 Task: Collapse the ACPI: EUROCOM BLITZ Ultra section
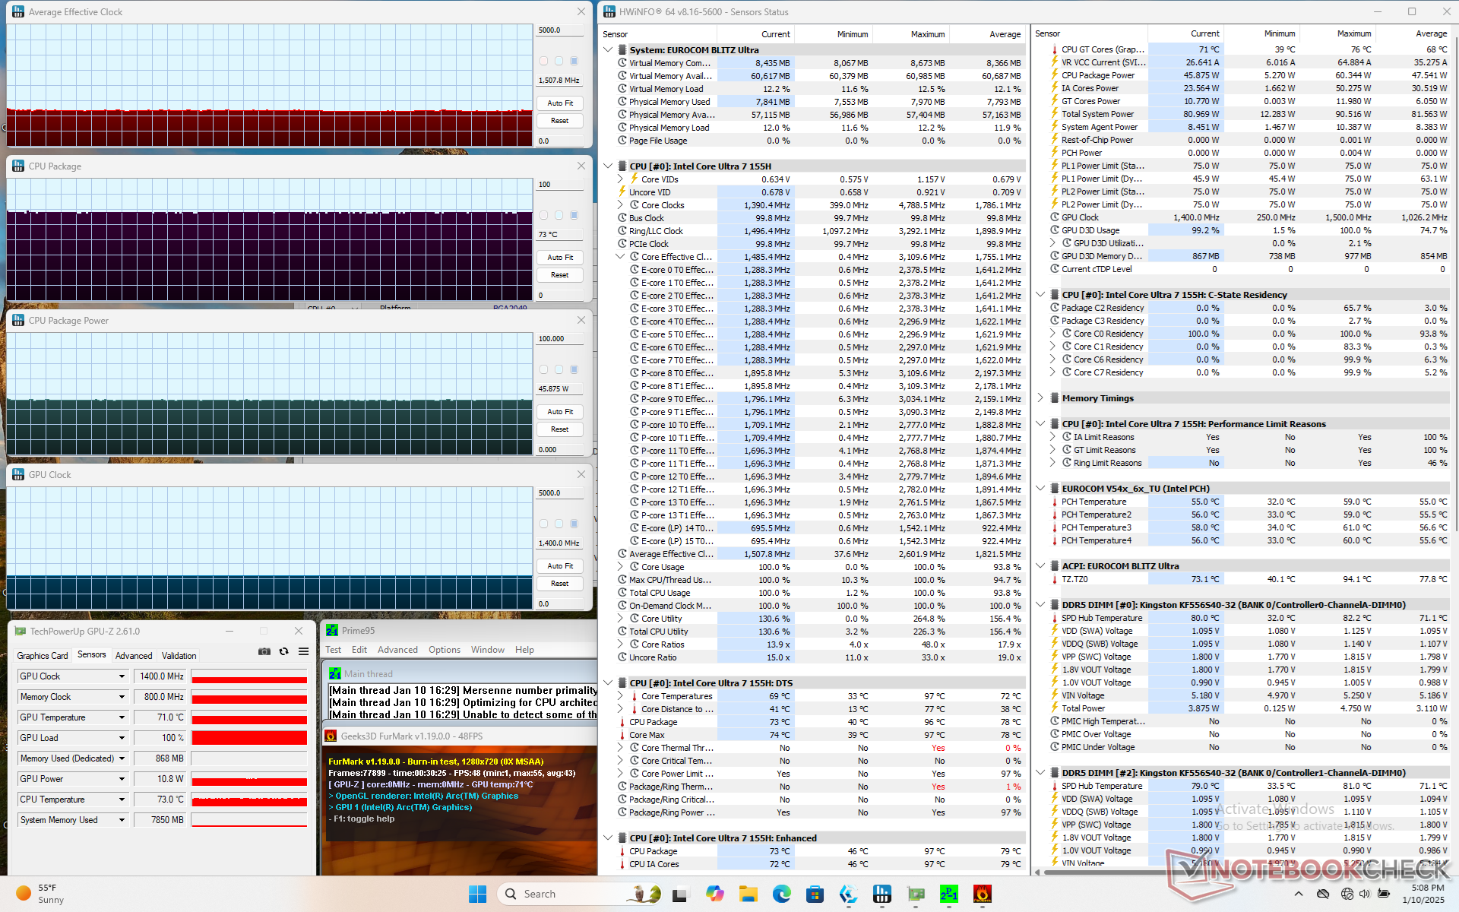pyautogui.click(x=1040, y=566)
